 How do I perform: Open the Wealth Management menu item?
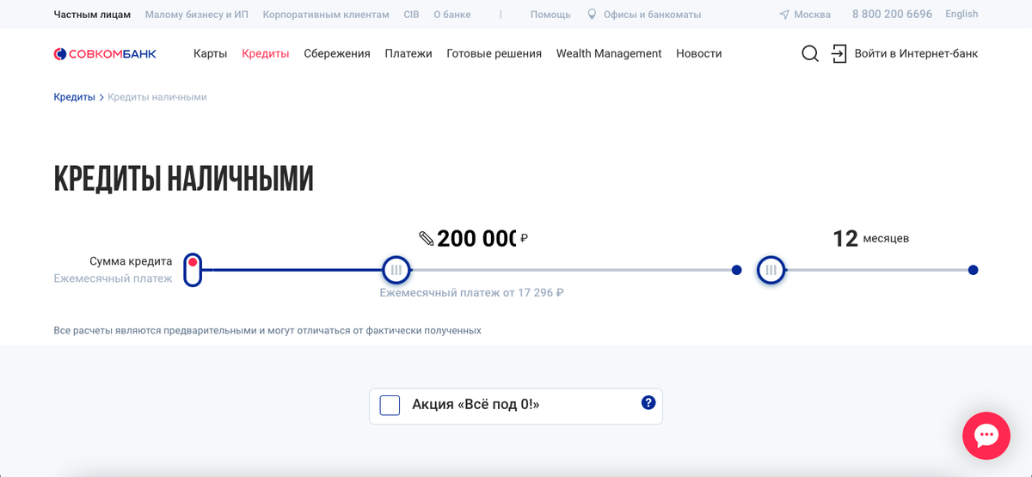[609, 53]
